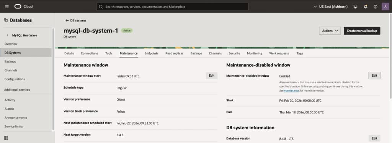Viewport: 392px width, 143px height.
Task: Collapse the sidebar panel icon
Action: pos(6,138)
